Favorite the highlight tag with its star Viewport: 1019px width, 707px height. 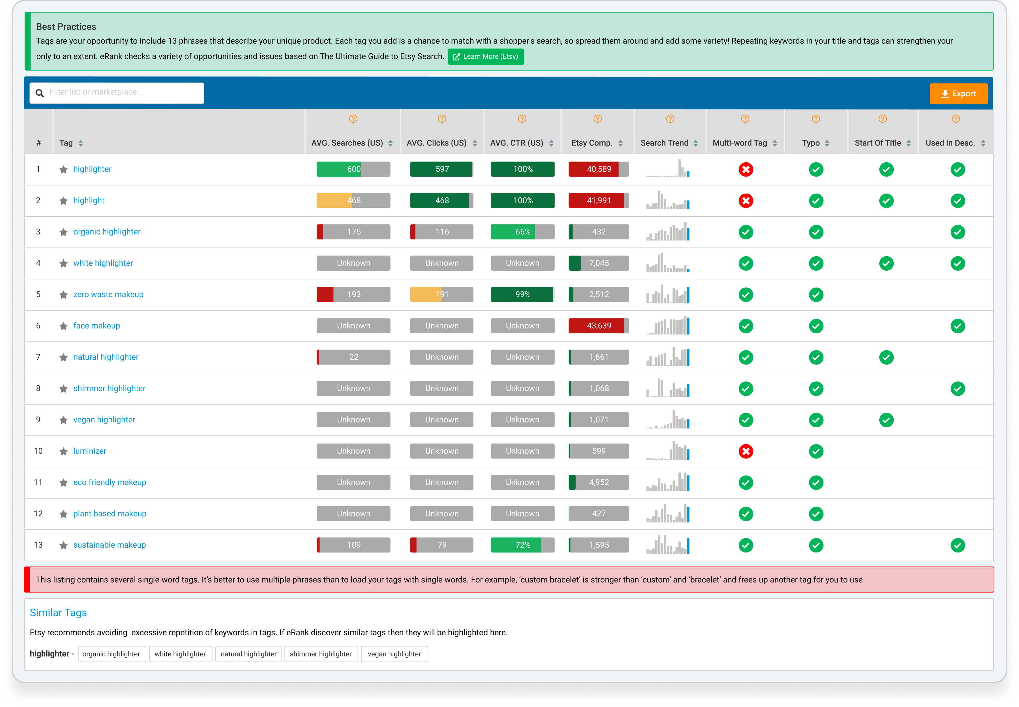click(63, 201)
